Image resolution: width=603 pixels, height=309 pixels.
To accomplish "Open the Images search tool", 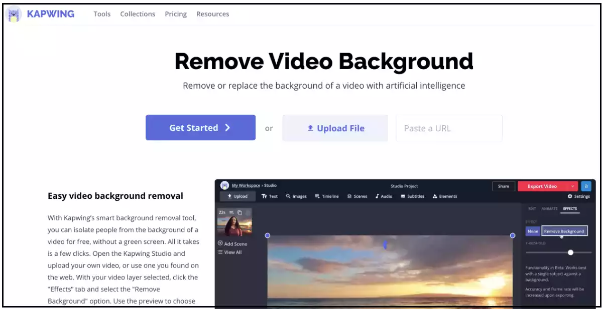I will (x=296, y=196).
